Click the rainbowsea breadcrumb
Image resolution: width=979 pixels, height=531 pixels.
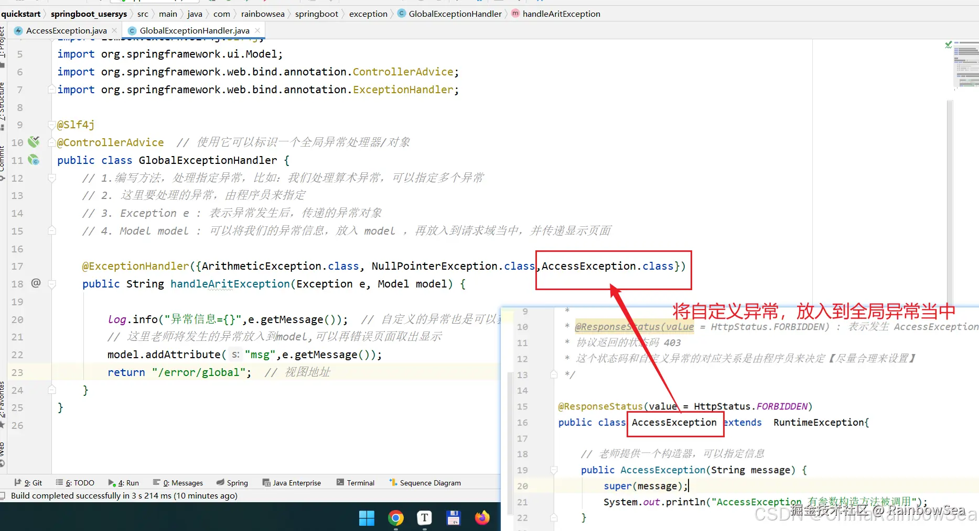[263, 14]
